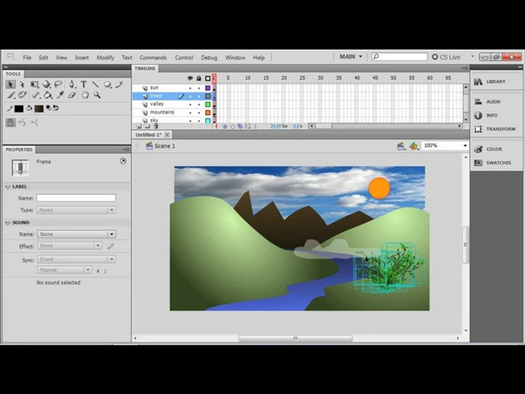Collapse the LABEL section
This screenshot has height=394, width=525.
coord(8,187)
